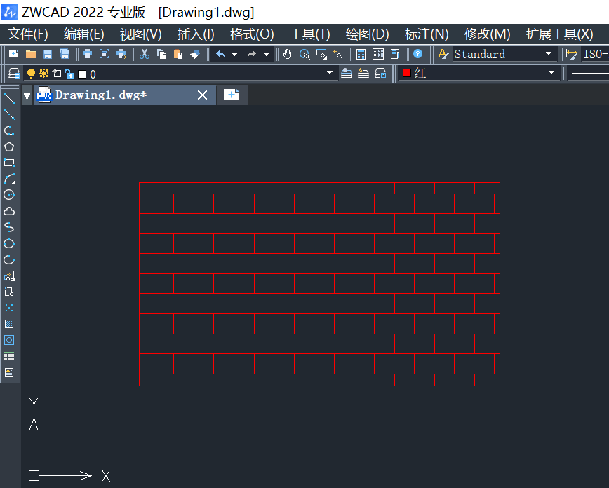
Task: Open the Hatch tool
Action: coord(9,324)
